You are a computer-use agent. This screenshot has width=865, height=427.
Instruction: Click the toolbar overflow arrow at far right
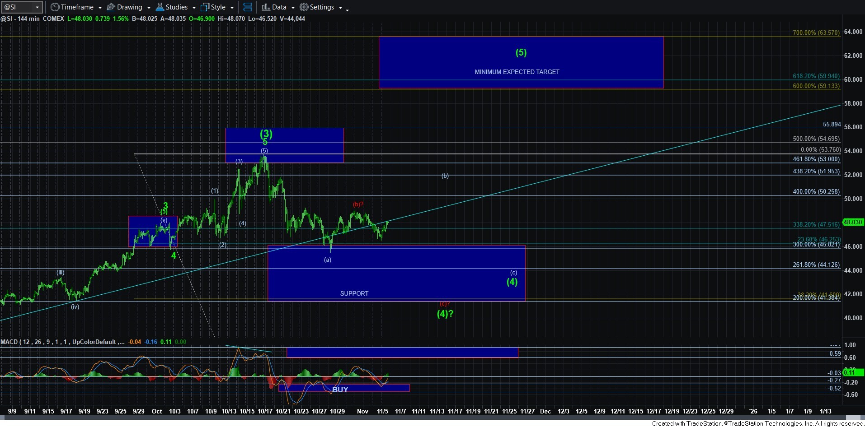(347, 10)
